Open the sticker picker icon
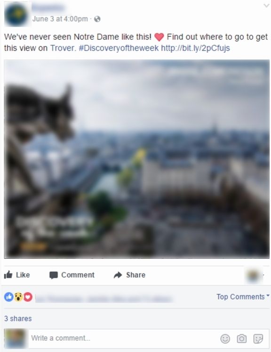Screen dimensions: 271x352 pos(258,338)
